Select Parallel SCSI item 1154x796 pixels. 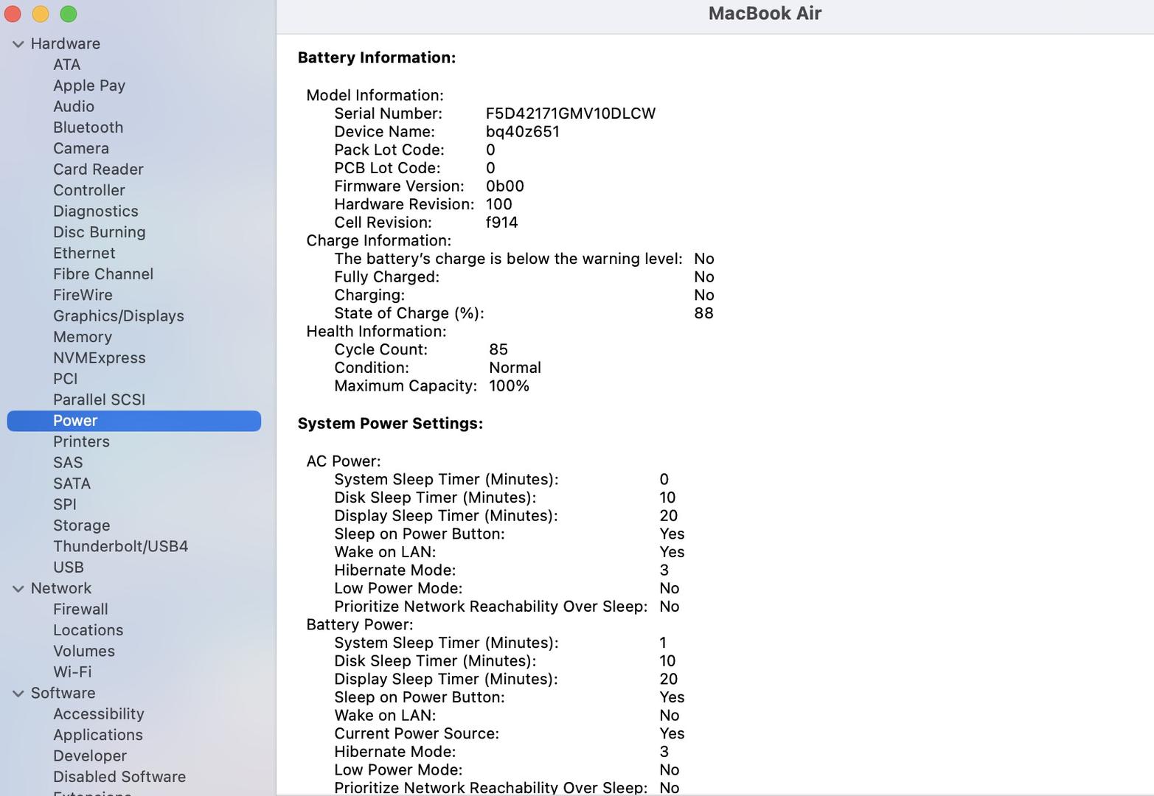pyautogui.click(x=99, y=399)
